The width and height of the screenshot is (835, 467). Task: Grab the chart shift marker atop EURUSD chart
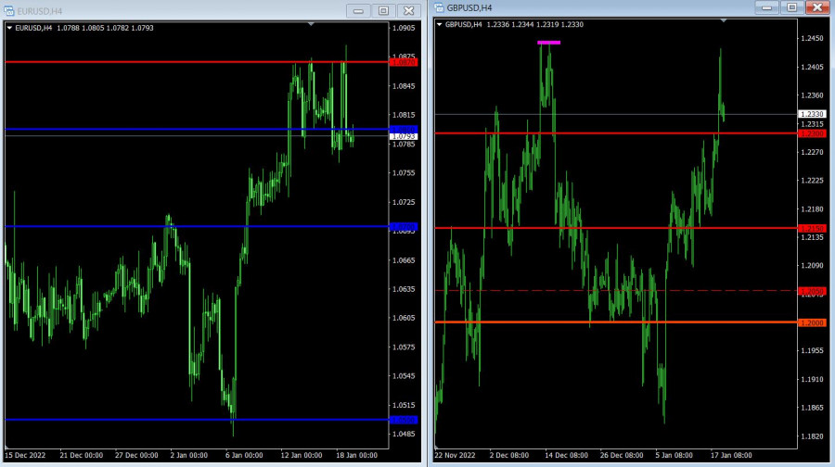[x=311, y=24]
